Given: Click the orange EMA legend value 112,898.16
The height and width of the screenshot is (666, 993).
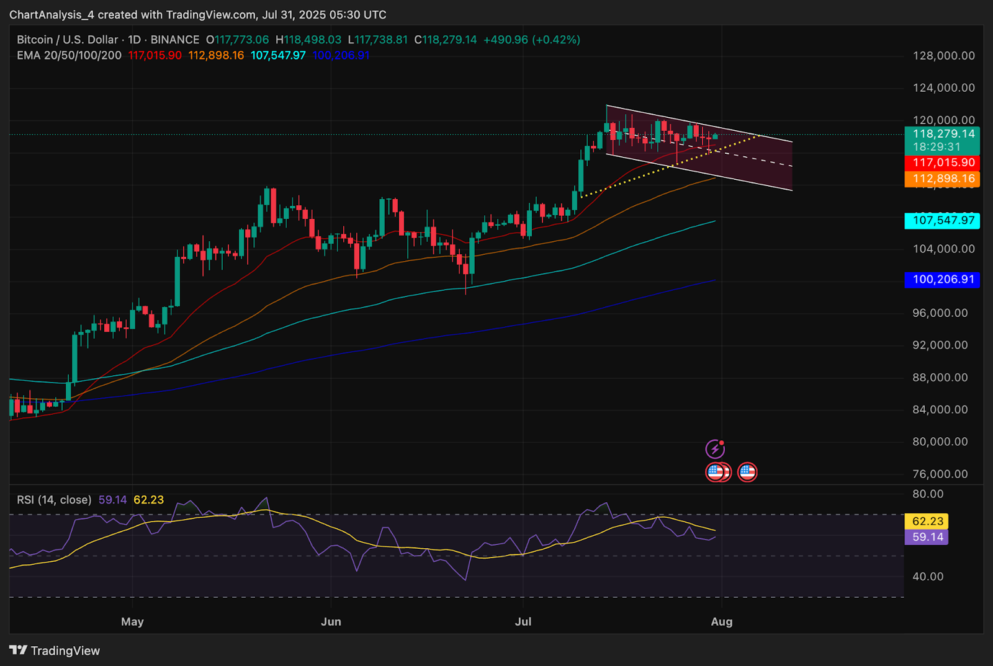Looking at the screenshot, I should (216, 55).
